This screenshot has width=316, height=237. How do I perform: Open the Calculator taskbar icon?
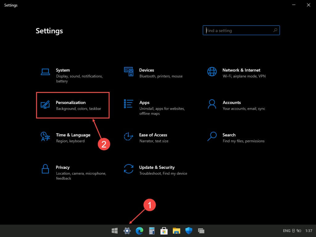pyautogui.click(x=152, y=231)
